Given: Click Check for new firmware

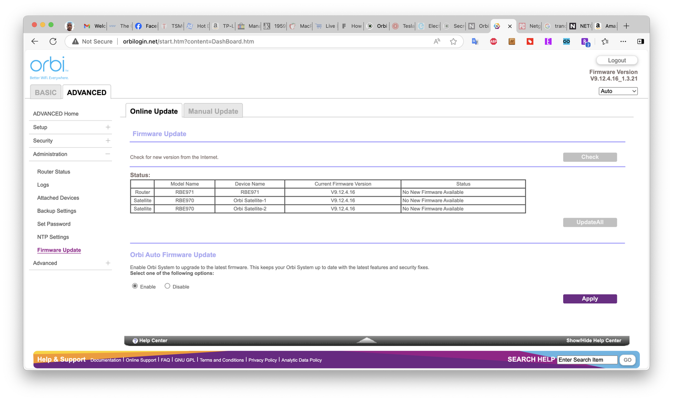Looking at the screenshot, I should pos(590,157).
